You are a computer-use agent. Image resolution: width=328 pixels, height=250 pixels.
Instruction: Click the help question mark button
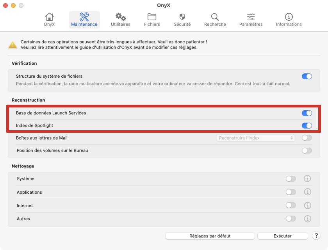pos(316,236)
